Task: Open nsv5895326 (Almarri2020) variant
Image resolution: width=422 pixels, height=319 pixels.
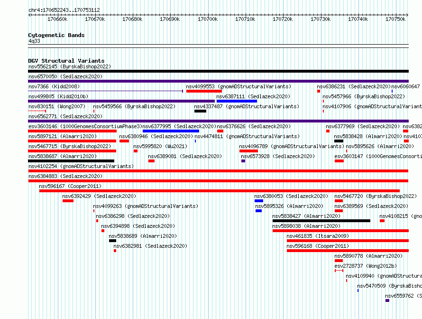Action: tap(289, 206)
